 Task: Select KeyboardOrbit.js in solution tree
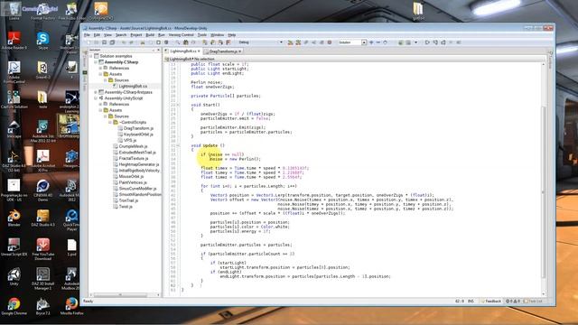click(138, 135)
